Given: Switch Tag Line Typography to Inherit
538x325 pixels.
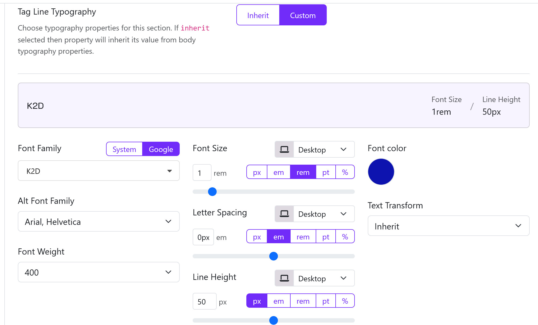Looking at the screenshot, I should [x=258, y=15].
